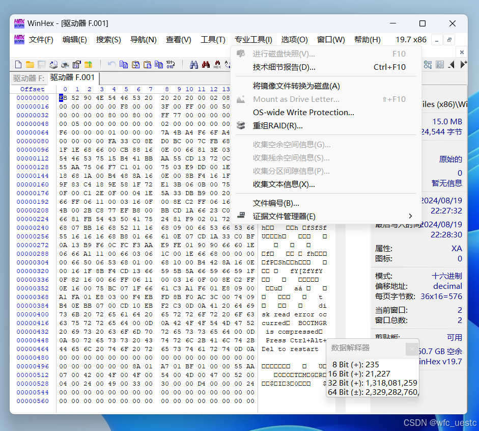Click the data conversion 101/010 icon
Image resolution: width=479 pixels, height=431 pixels.
coord(171,65)
